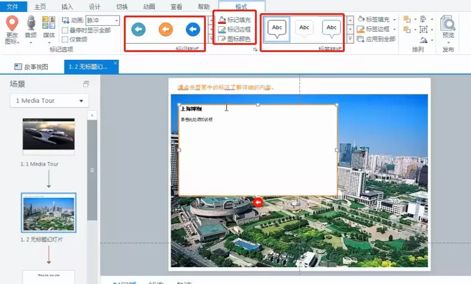This screenshot has height=284, width=471.
Task: Click the orange instruction text on slide
Action: click(x=226, y=87)
